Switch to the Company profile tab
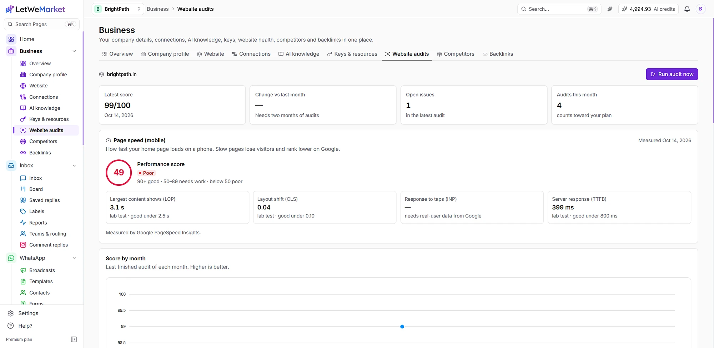Screen dimensions: 714x348 165,54
